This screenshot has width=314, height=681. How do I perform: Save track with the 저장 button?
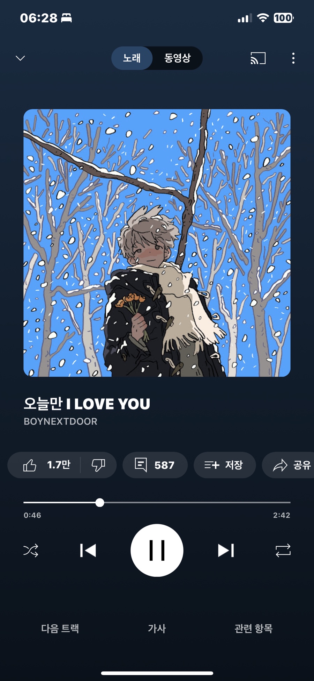pos(225,465)
